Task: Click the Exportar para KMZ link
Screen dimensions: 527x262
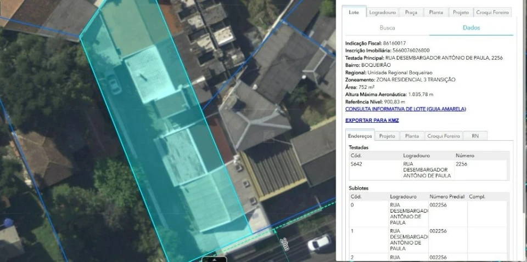Action: [372, 121]
